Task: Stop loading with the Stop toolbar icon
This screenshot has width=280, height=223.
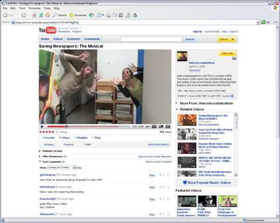Action: click(34, 15)
